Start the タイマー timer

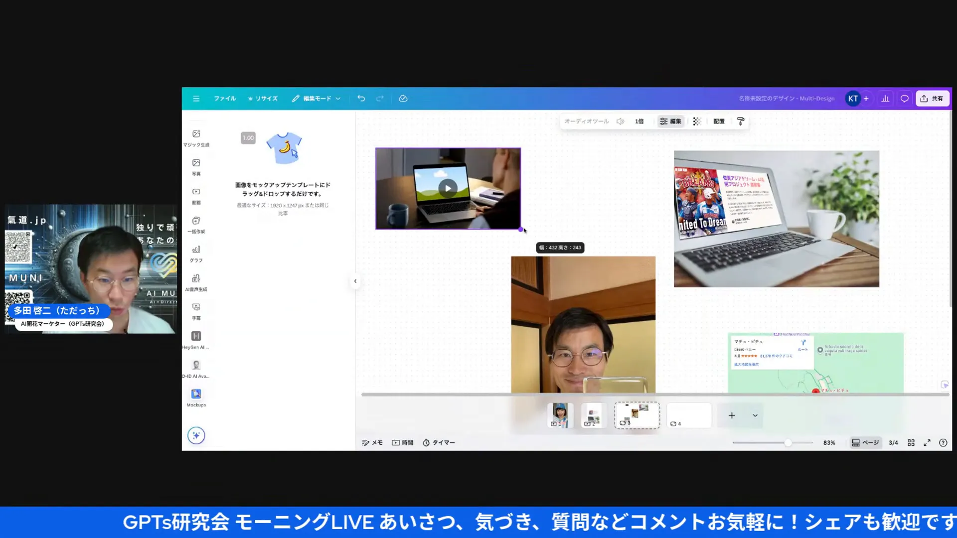pos(439,442)
